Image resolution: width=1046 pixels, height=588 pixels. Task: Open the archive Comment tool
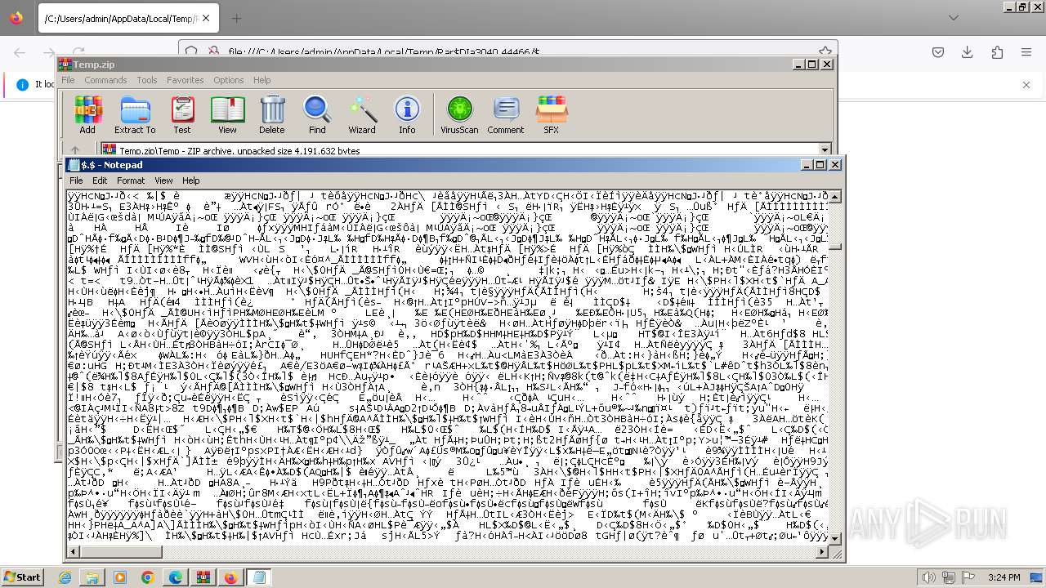(506, 114)
